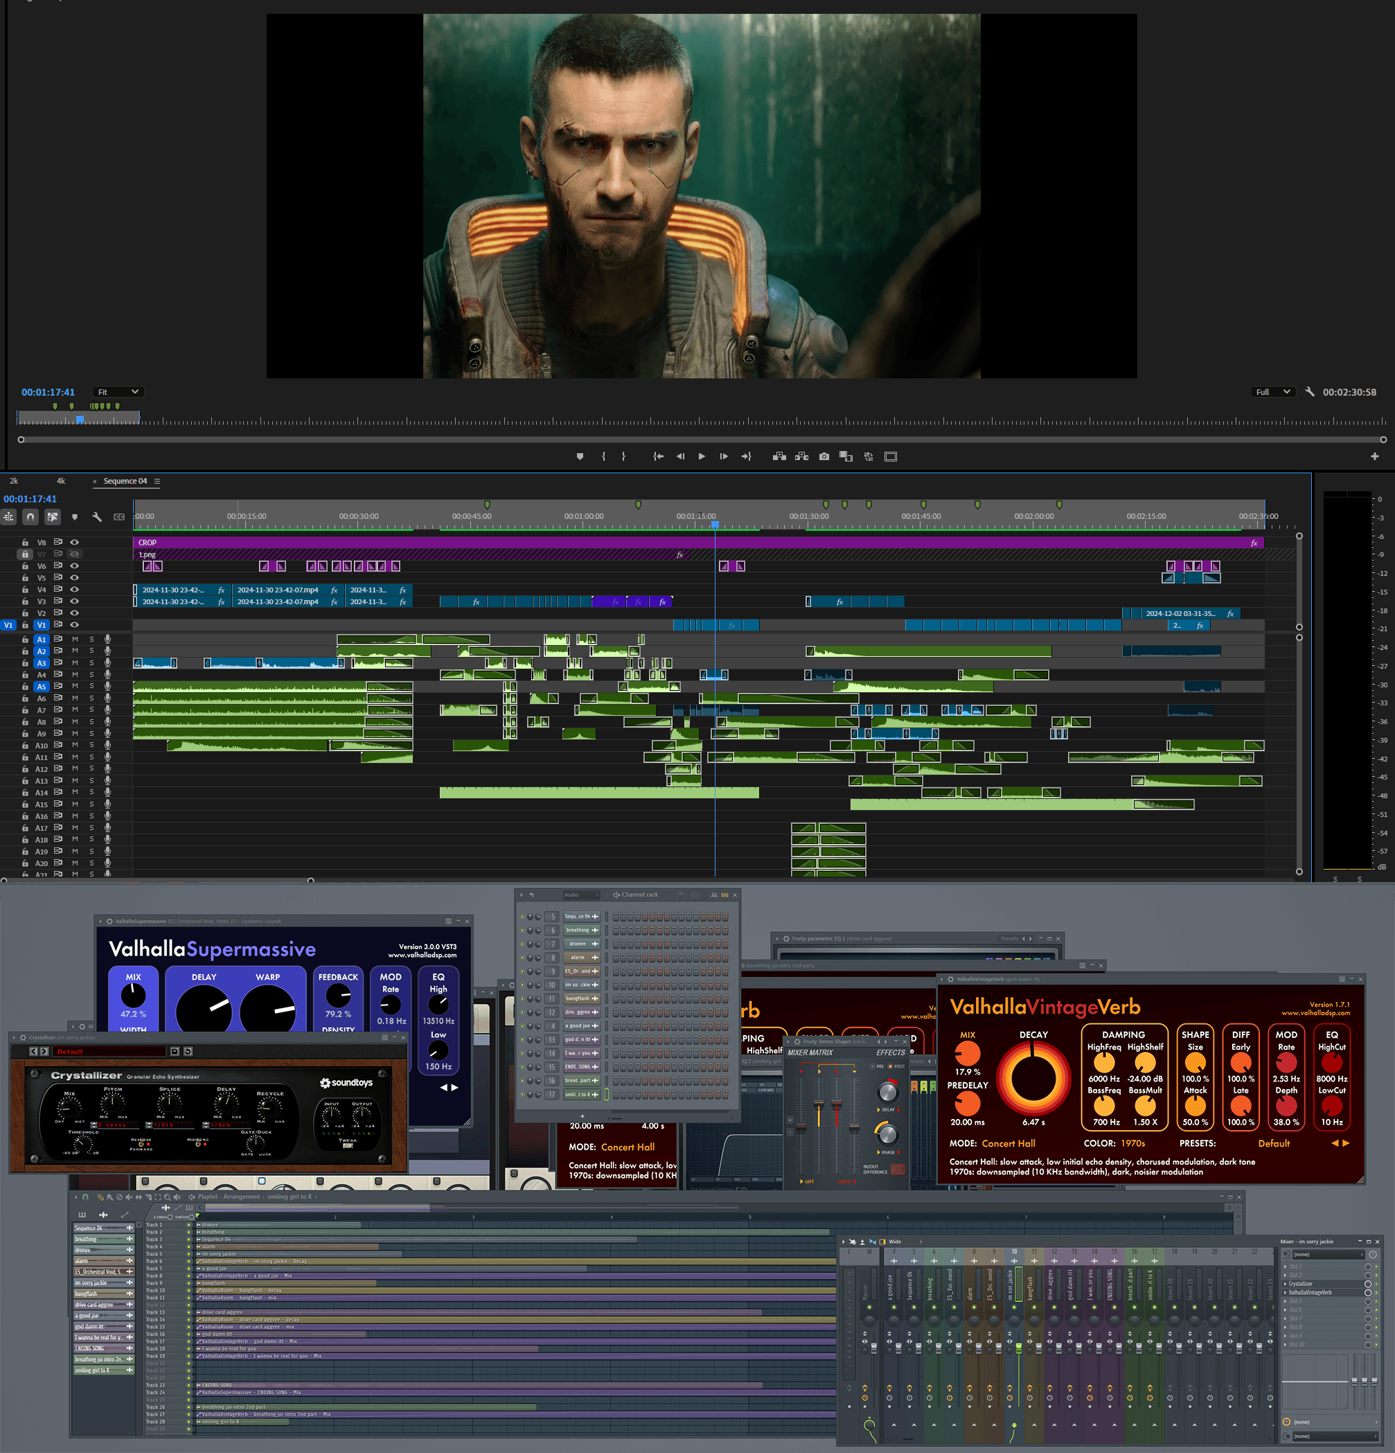Click the Mark Out bracket button
This screenshot has height=1453, width=1395.
623,457
